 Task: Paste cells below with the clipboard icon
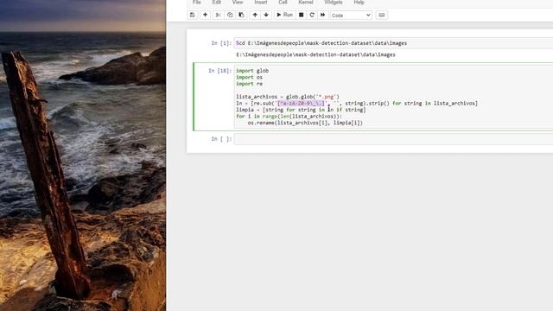point(242,16)
